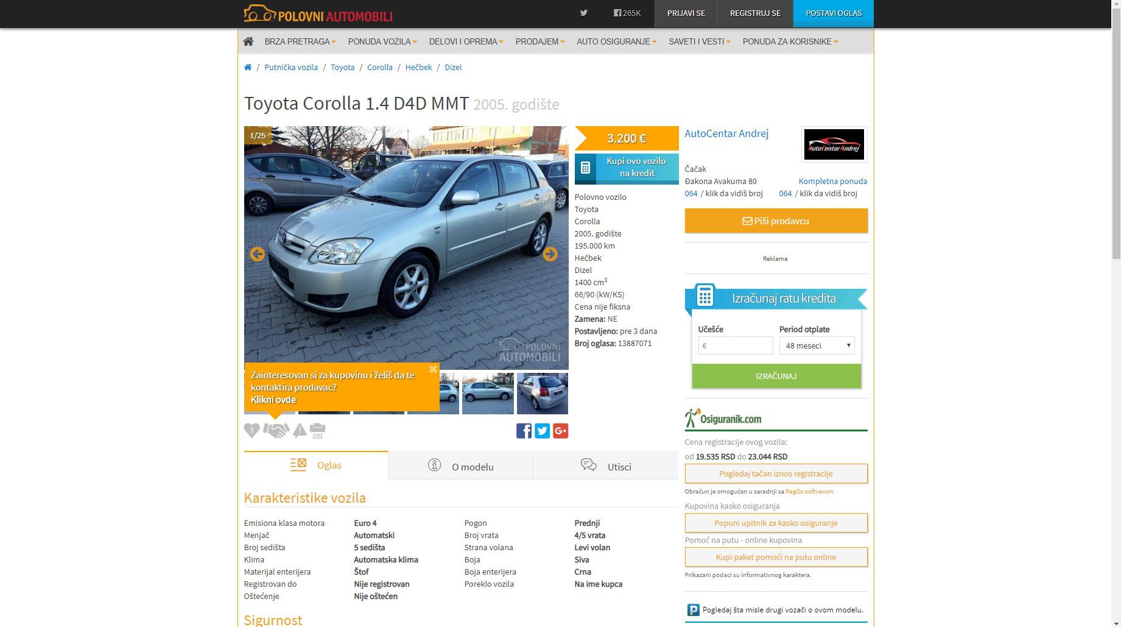
Task: Click Piši prodavcu button
Action: pos(776,221)
